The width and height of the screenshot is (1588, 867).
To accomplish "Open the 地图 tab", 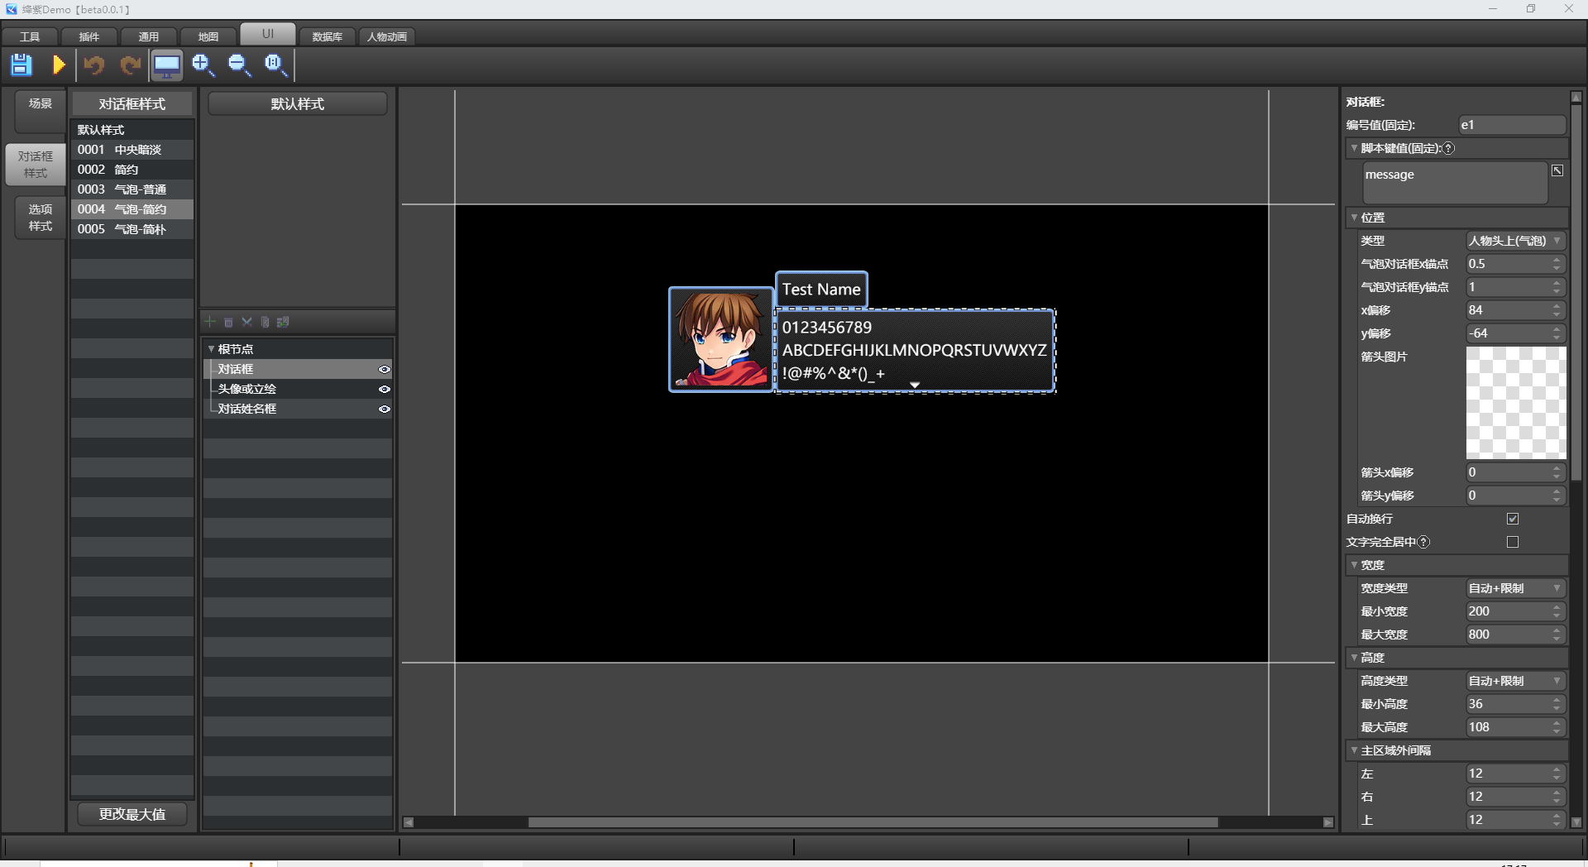I will 208,36.
